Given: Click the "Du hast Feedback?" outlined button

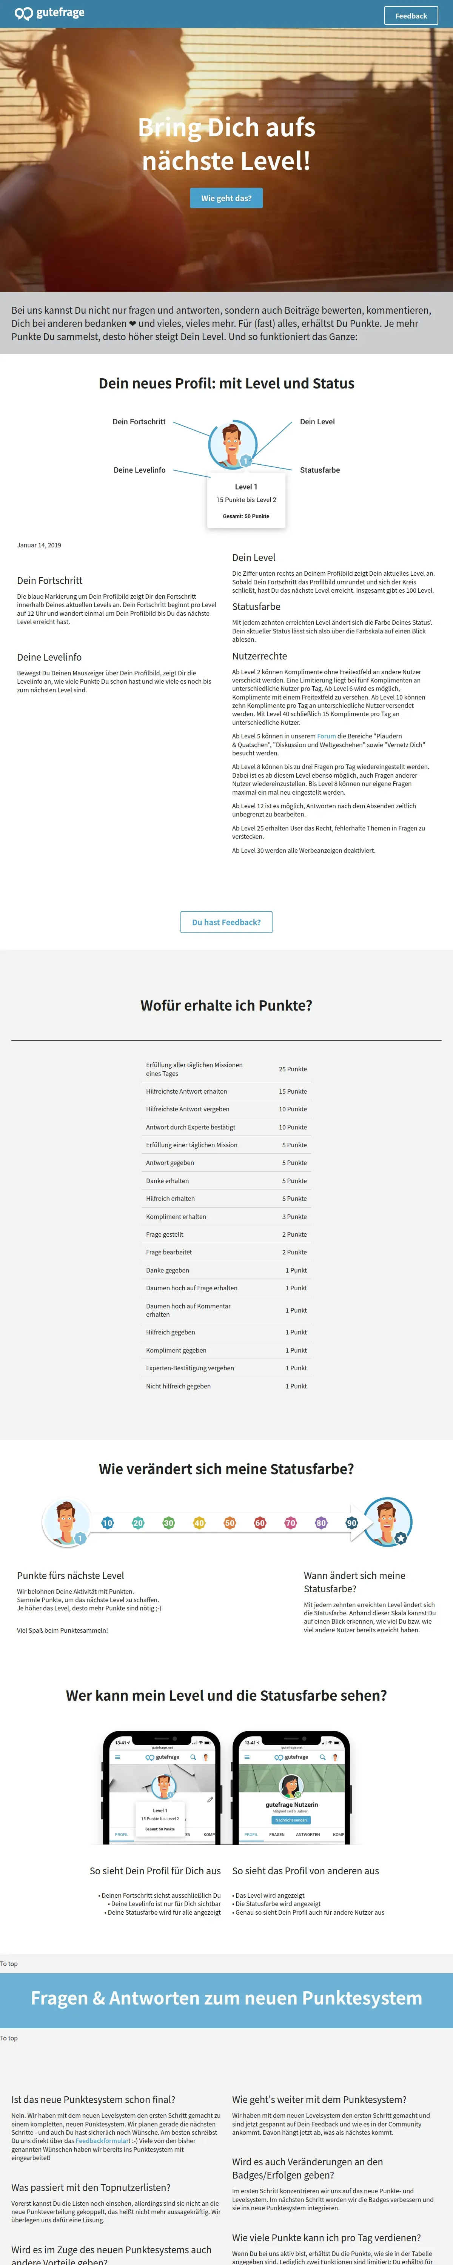Looking at the screenshot, I should tap(226, 921).
